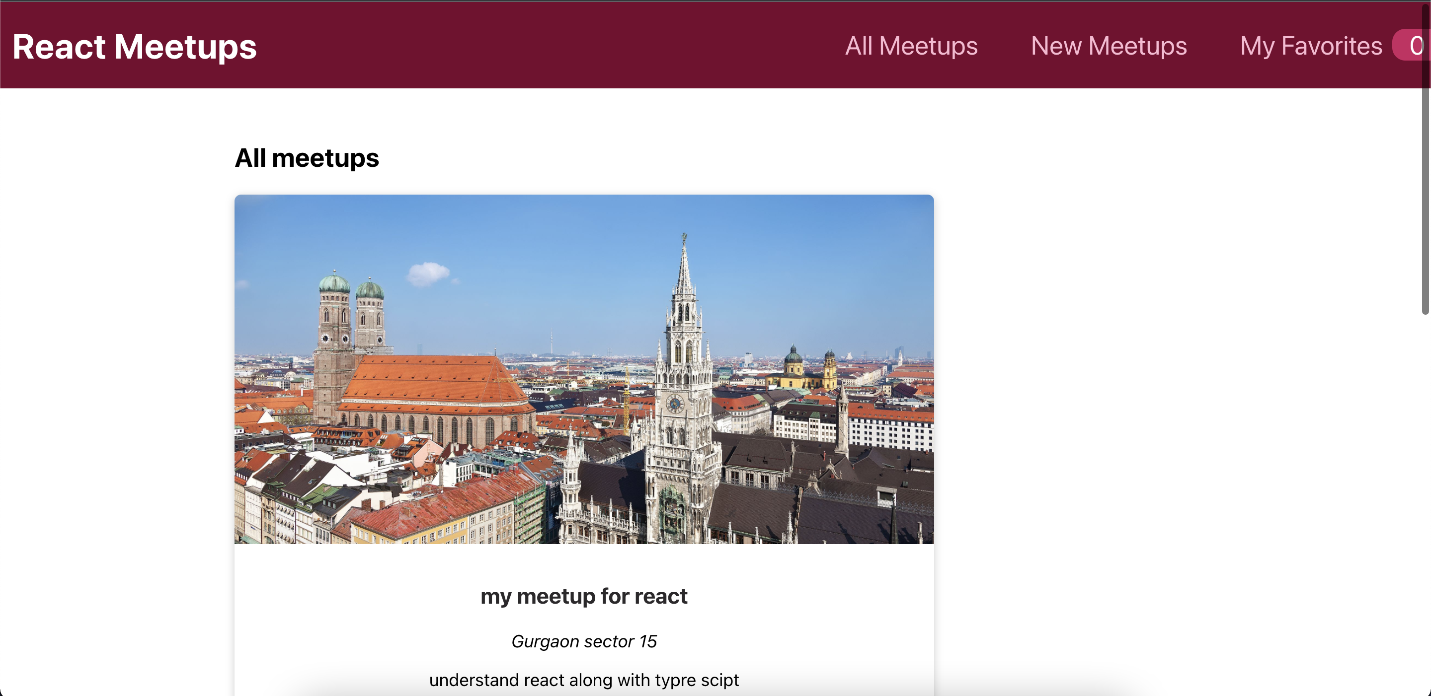Click the React Meetups logo text
Screen dimensions: 1431x696
[135, 46]
